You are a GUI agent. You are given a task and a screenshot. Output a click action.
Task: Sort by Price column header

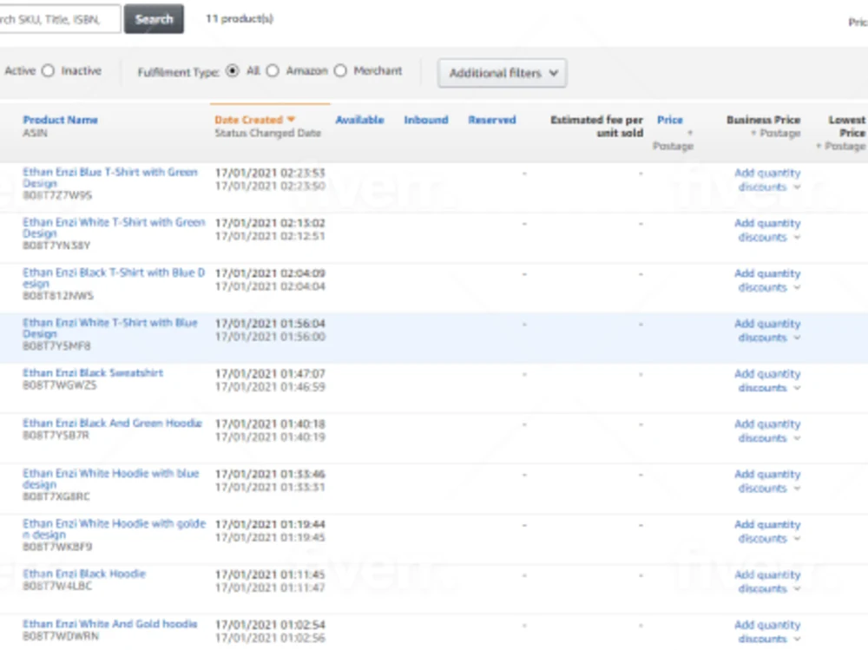coord(670,120)
